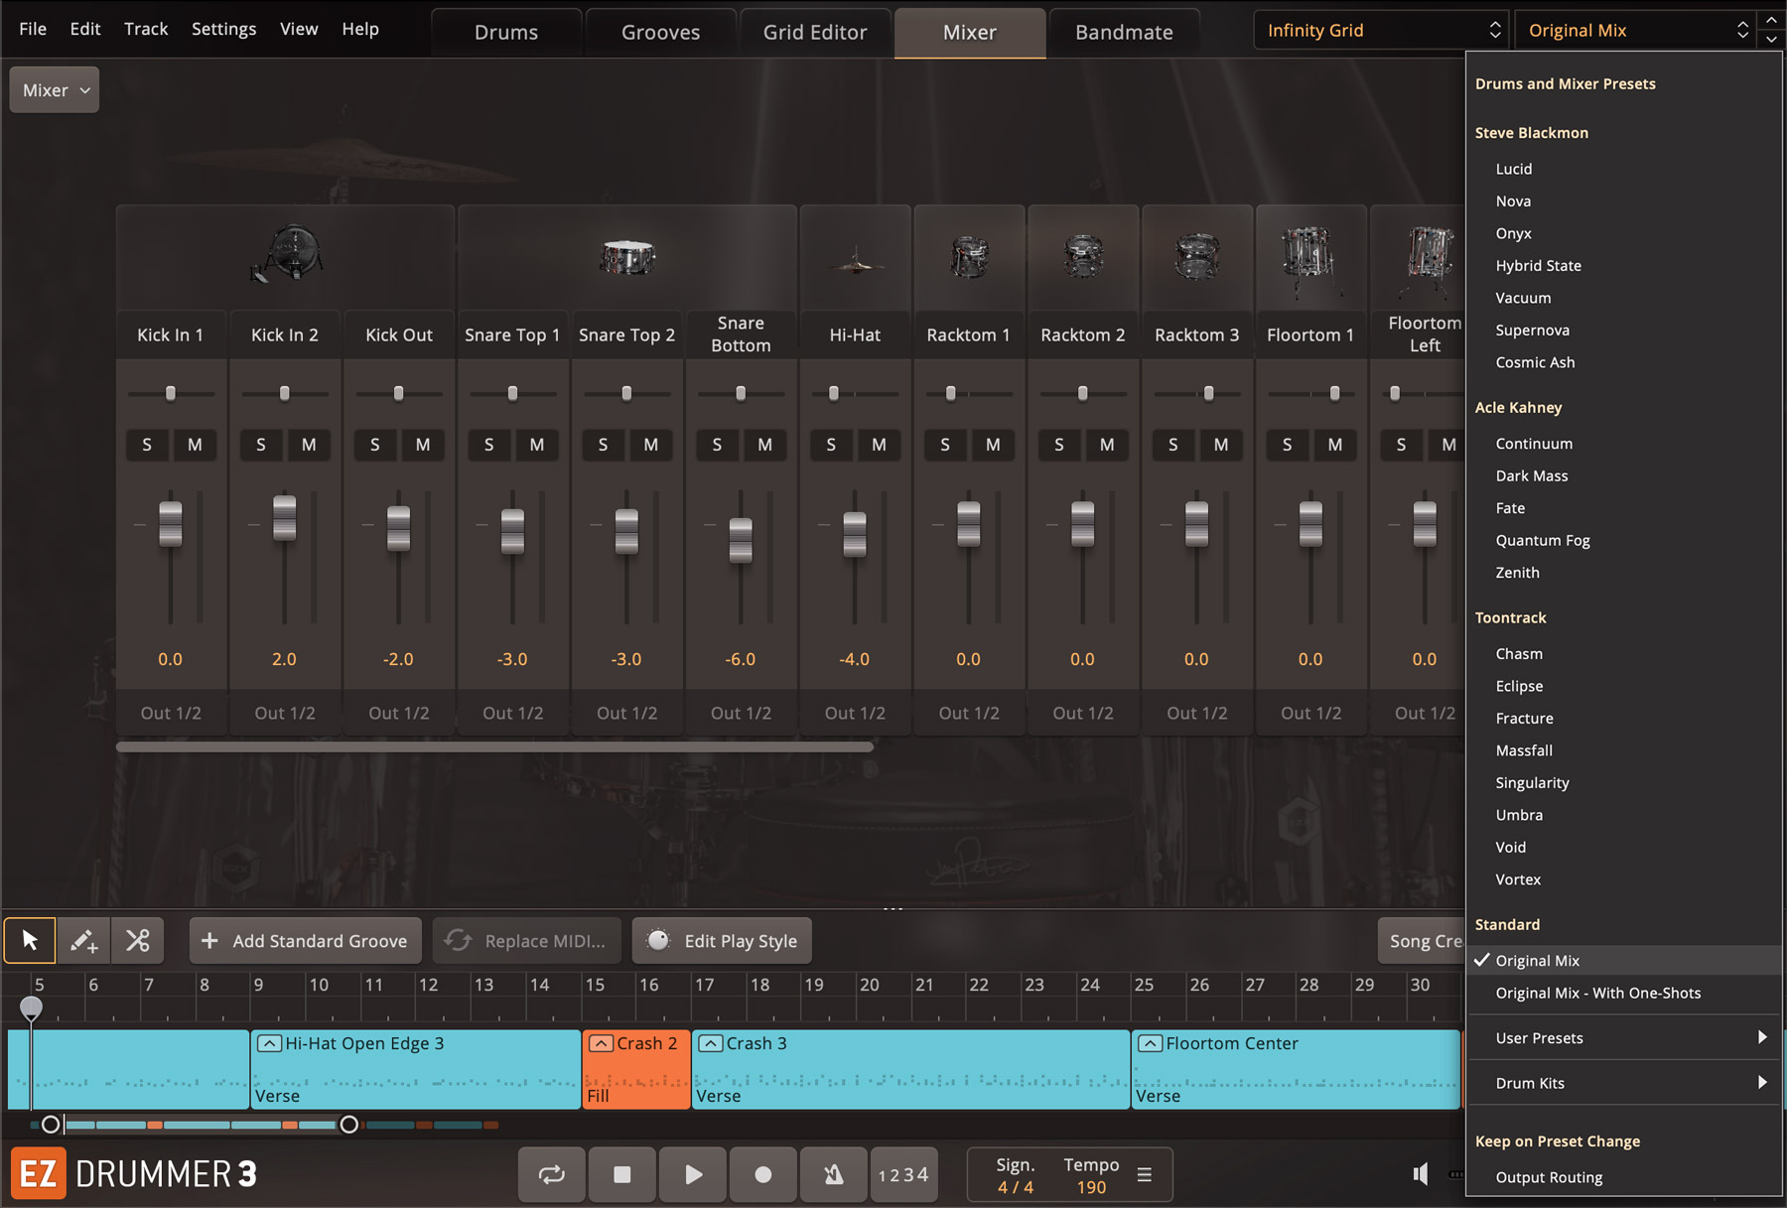The height and width of the screenshot is (1208, 1787).
Task: Mute the Hi-Hat channel
Action: (x=879, y=445)
